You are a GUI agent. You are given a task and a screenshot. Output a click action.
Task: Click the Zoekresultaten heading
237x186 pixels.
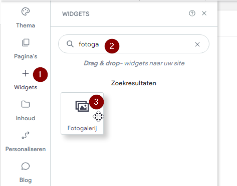[x=134, y=83]
